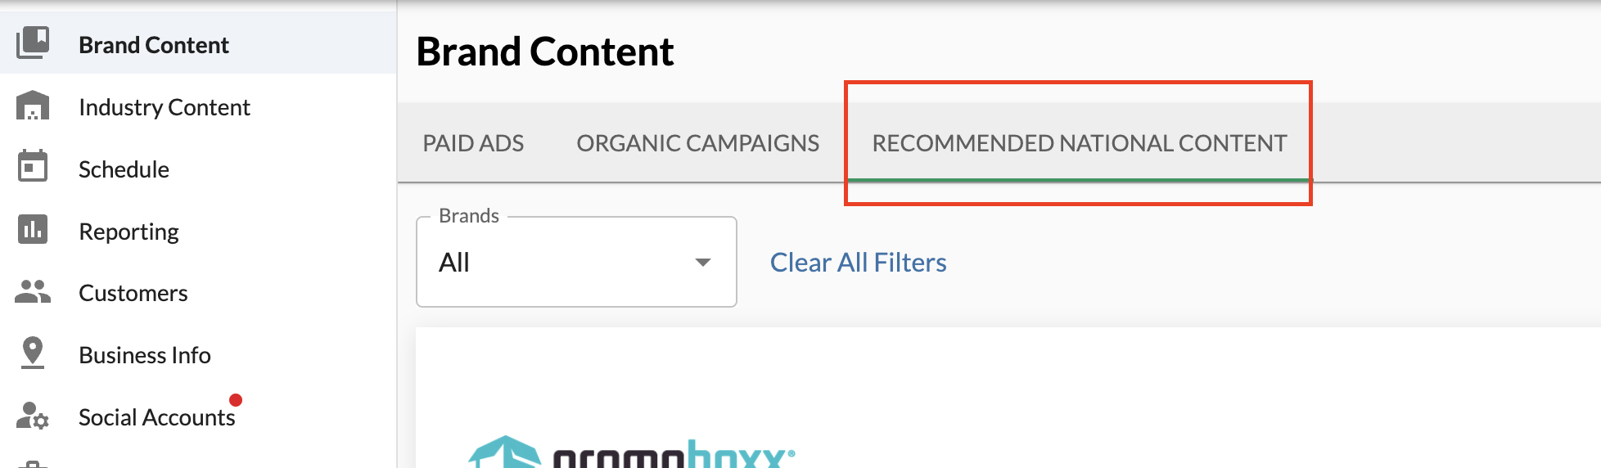Open the Customers page
1601x468 pixels.
click(133, 293)
